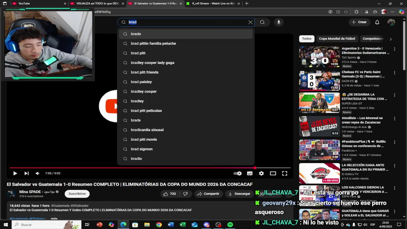Viewport: 407px width, 229px height.
Task: Switch to the VISUALIZA así TODO tab
Action: click(97, 3)
